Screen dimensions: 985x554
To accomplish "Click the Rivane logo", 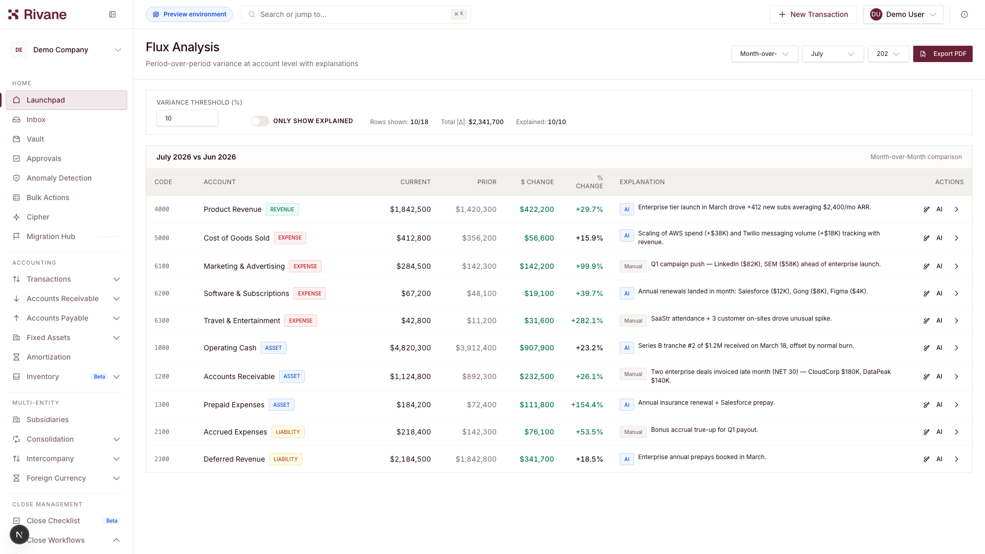I will tap(37, 14).
